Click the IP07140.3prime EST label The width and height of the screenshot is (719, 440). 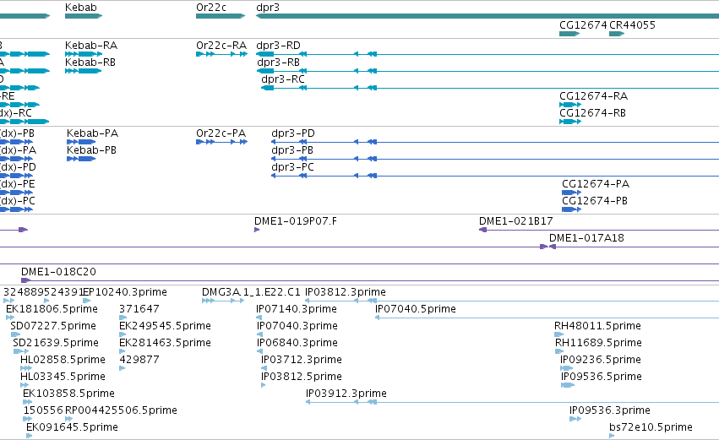pos(297,309)
